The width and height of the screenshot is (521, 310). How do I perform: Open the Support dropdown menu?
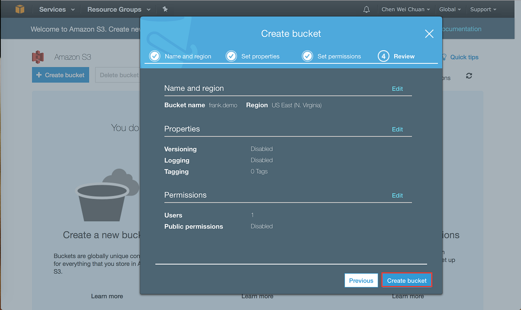(x=483, y=9)
